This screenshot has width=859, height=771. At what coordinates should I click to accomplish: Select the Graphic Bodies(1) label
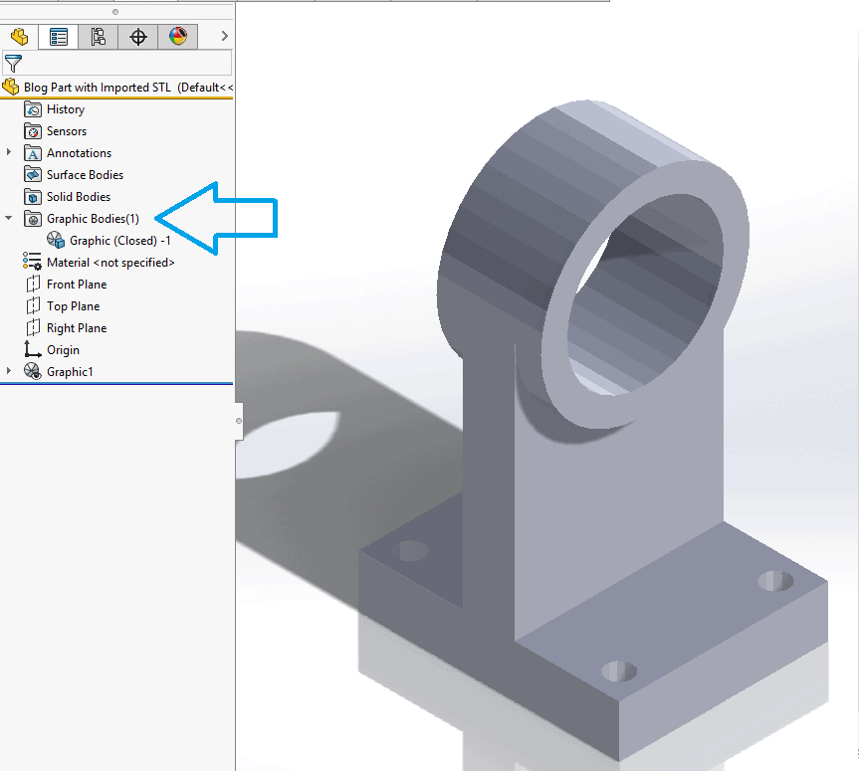tap(93, 219)
